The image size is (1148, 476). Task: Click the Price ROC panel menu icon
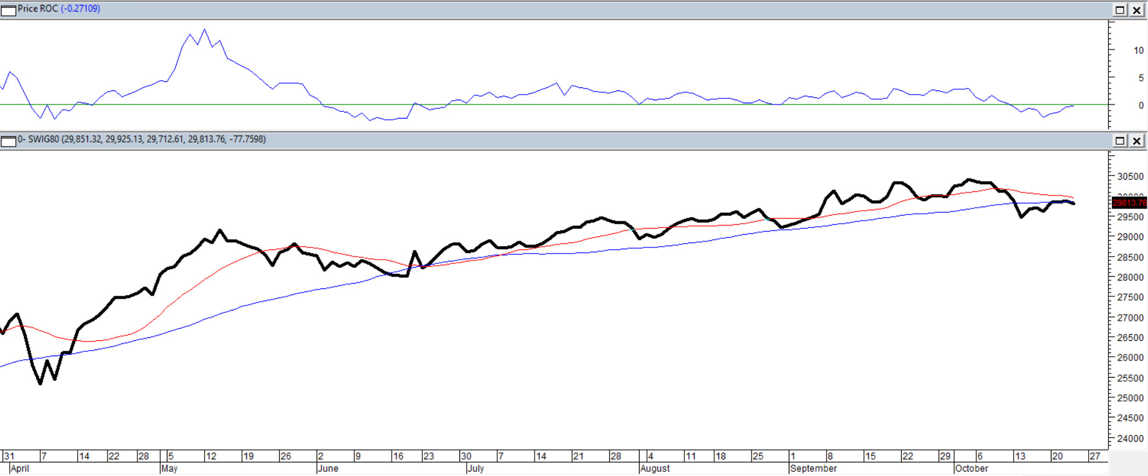[x=9, y=10]
